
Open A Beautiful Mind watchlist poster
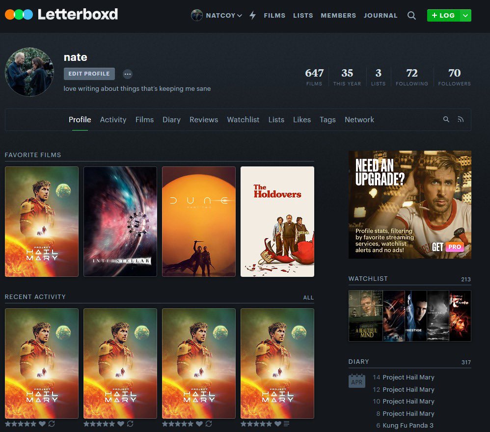(366, 316)
